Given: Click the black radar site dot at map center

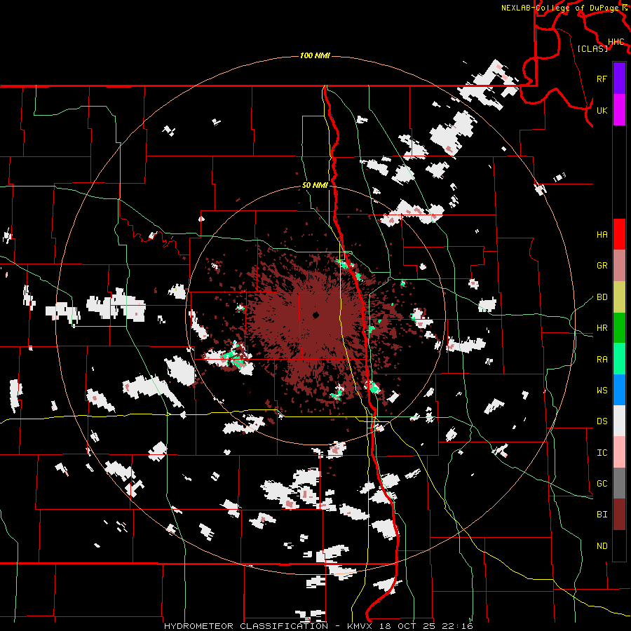Looking at the screenshot, I should click(316, 315).
